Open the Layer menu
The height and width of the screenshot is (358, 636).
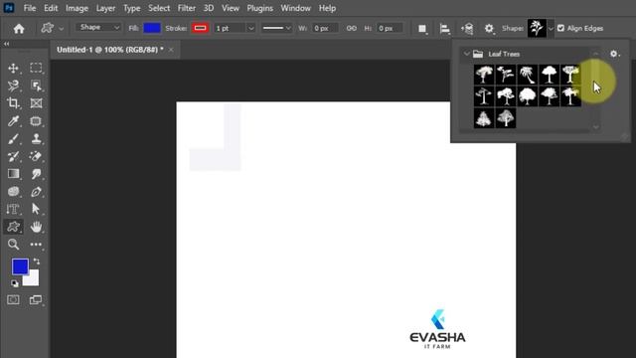[105, 8]
